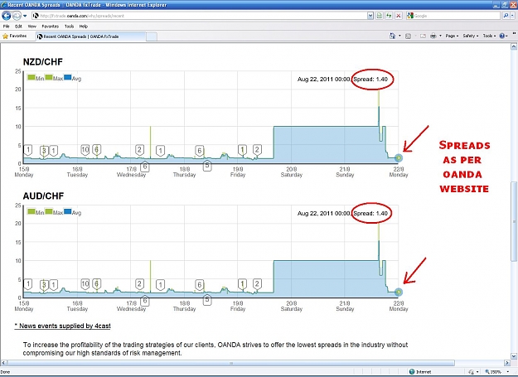Viewport: 518px width, 377px height.
Task: Toggle Compatibility View page icon
Action: click(380, 16)
